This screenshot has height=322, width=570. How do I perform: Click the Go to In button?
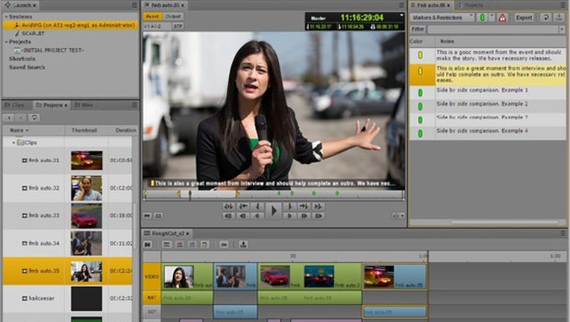tap(243, 206)
